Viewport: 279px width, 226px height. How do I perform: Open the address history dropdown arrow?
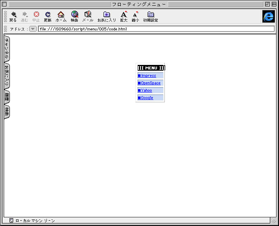coord(33,29)
